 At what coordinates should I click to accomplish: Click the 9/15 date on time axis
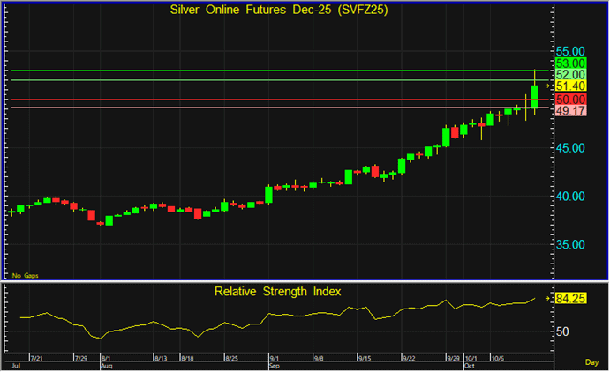(x=364, y=358)
